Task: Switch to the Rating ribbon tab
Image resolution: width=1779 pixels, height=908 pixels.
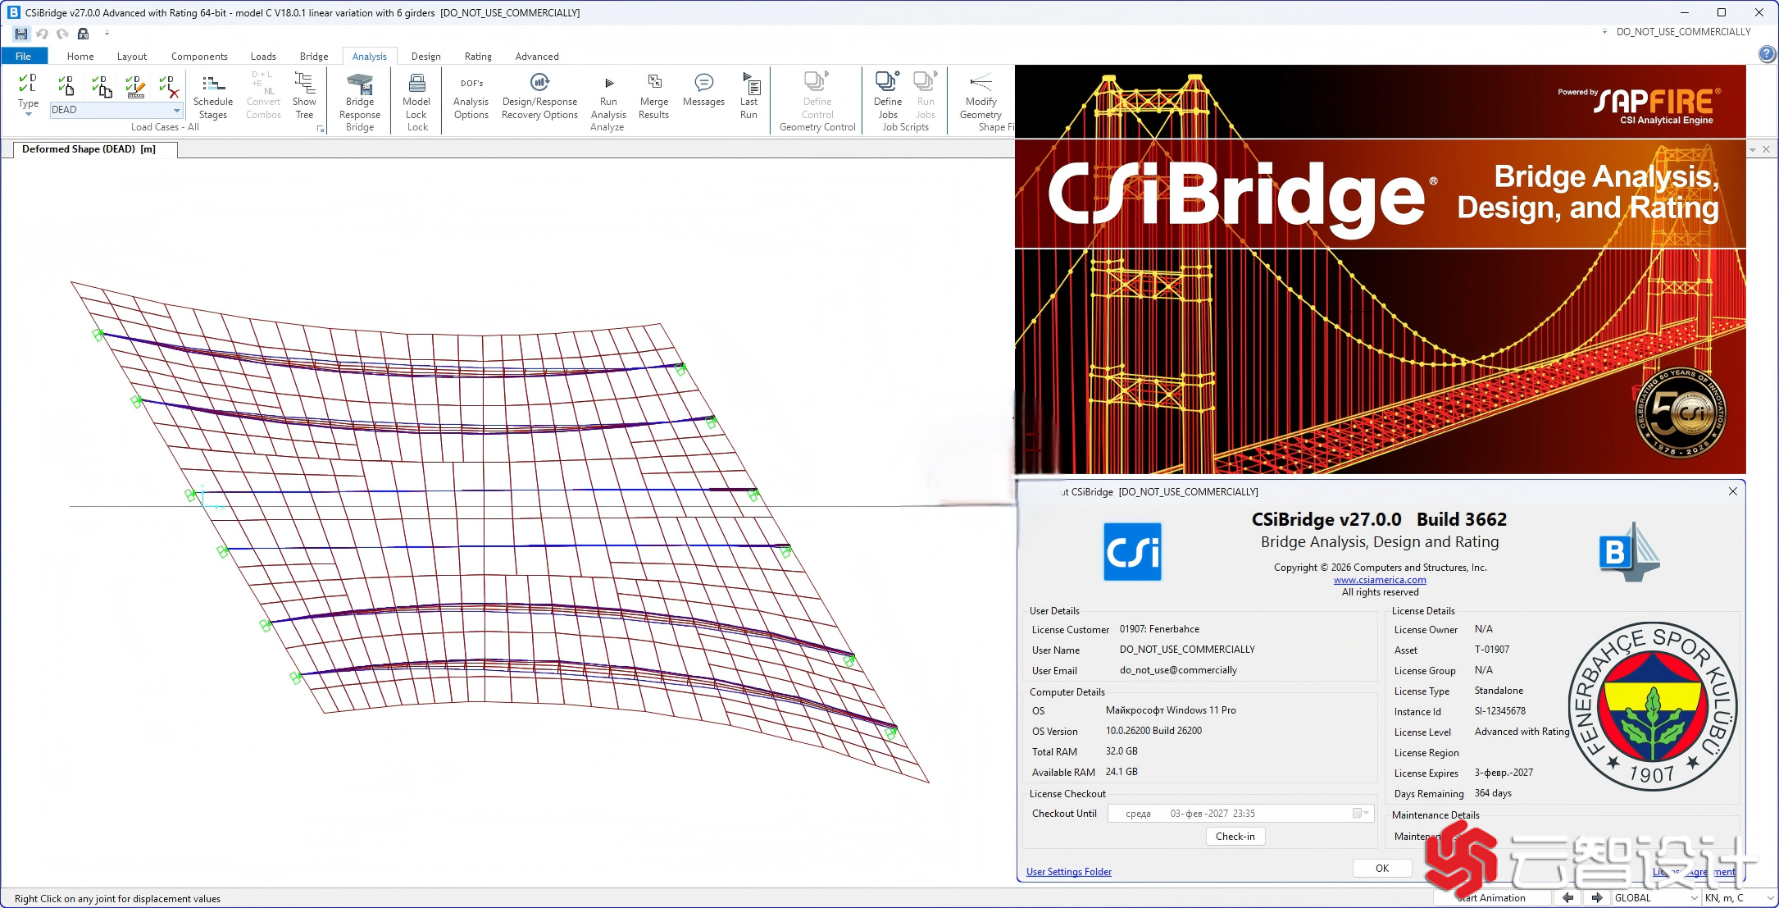Action: 477,56
